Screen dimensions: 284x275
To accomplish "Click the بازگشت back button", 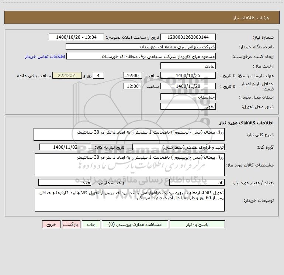I will coord(71,224).
